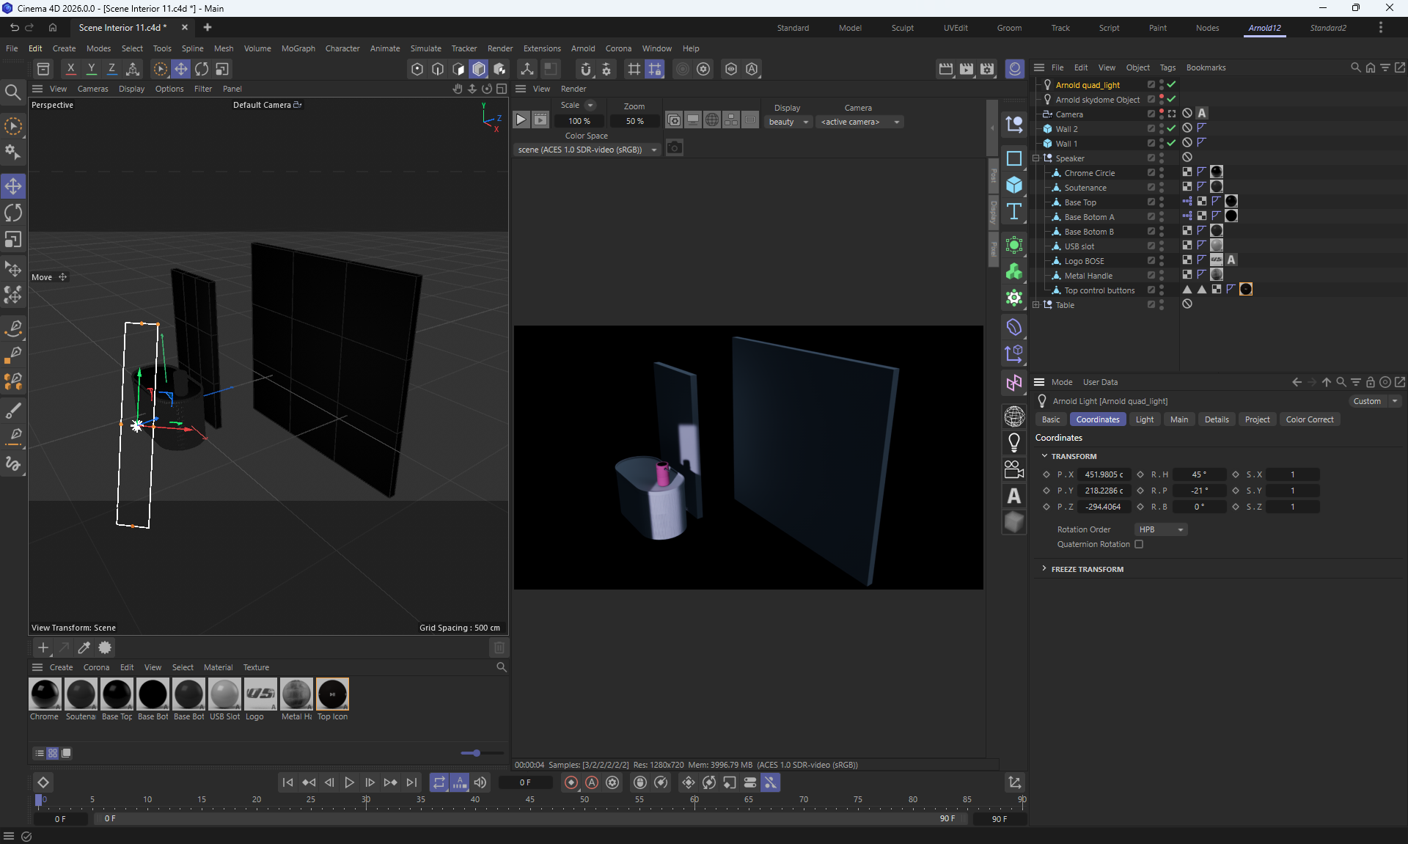Screen dimensions: 1408x844
Task: Select the Rotate tool in left toolbar
Action: click(13, 213)
